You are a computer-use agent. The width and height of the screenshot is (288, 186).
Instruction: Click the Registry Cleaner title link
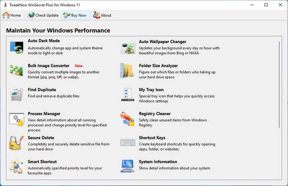[154, 114]
